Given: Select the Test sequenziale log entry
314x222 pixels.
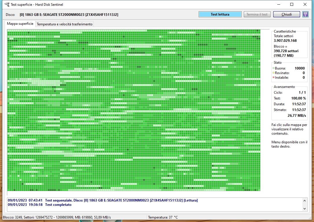Looking at the screenshot, I should tap(103, 200).
